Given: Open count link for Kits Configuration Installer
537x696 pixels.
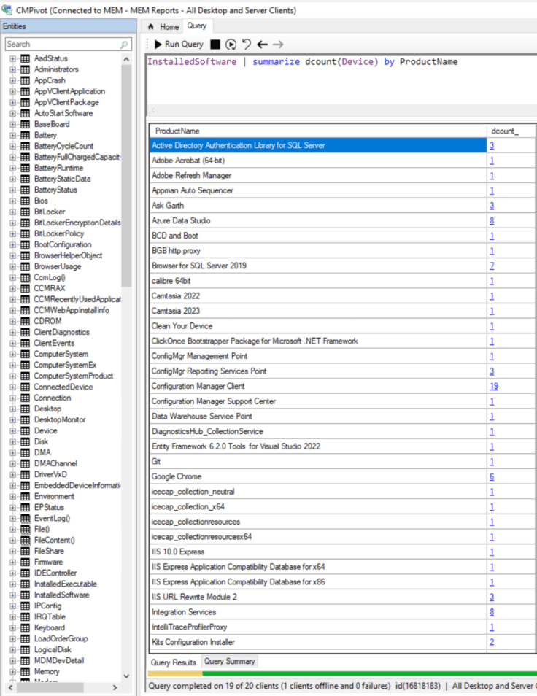Looking at the screenshot, I should pos(492,642).
